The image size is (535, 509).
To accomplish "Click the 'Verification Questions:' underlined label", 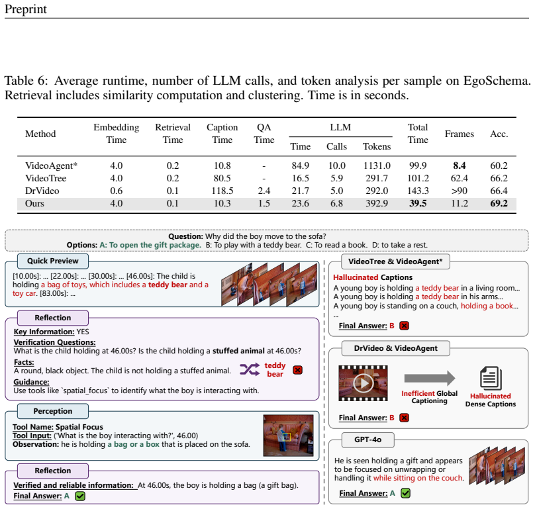I will tap(54, 342).
